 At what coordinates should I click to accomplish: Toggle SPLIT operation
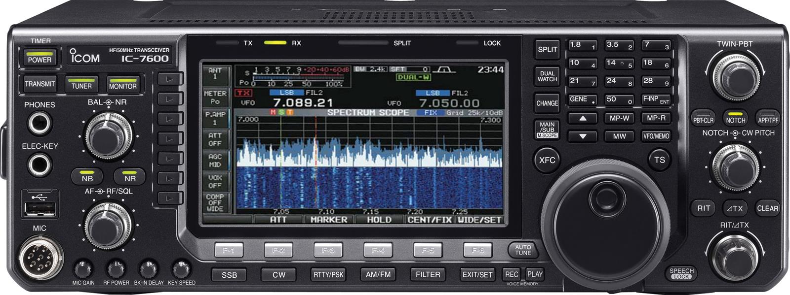point(548,50)
